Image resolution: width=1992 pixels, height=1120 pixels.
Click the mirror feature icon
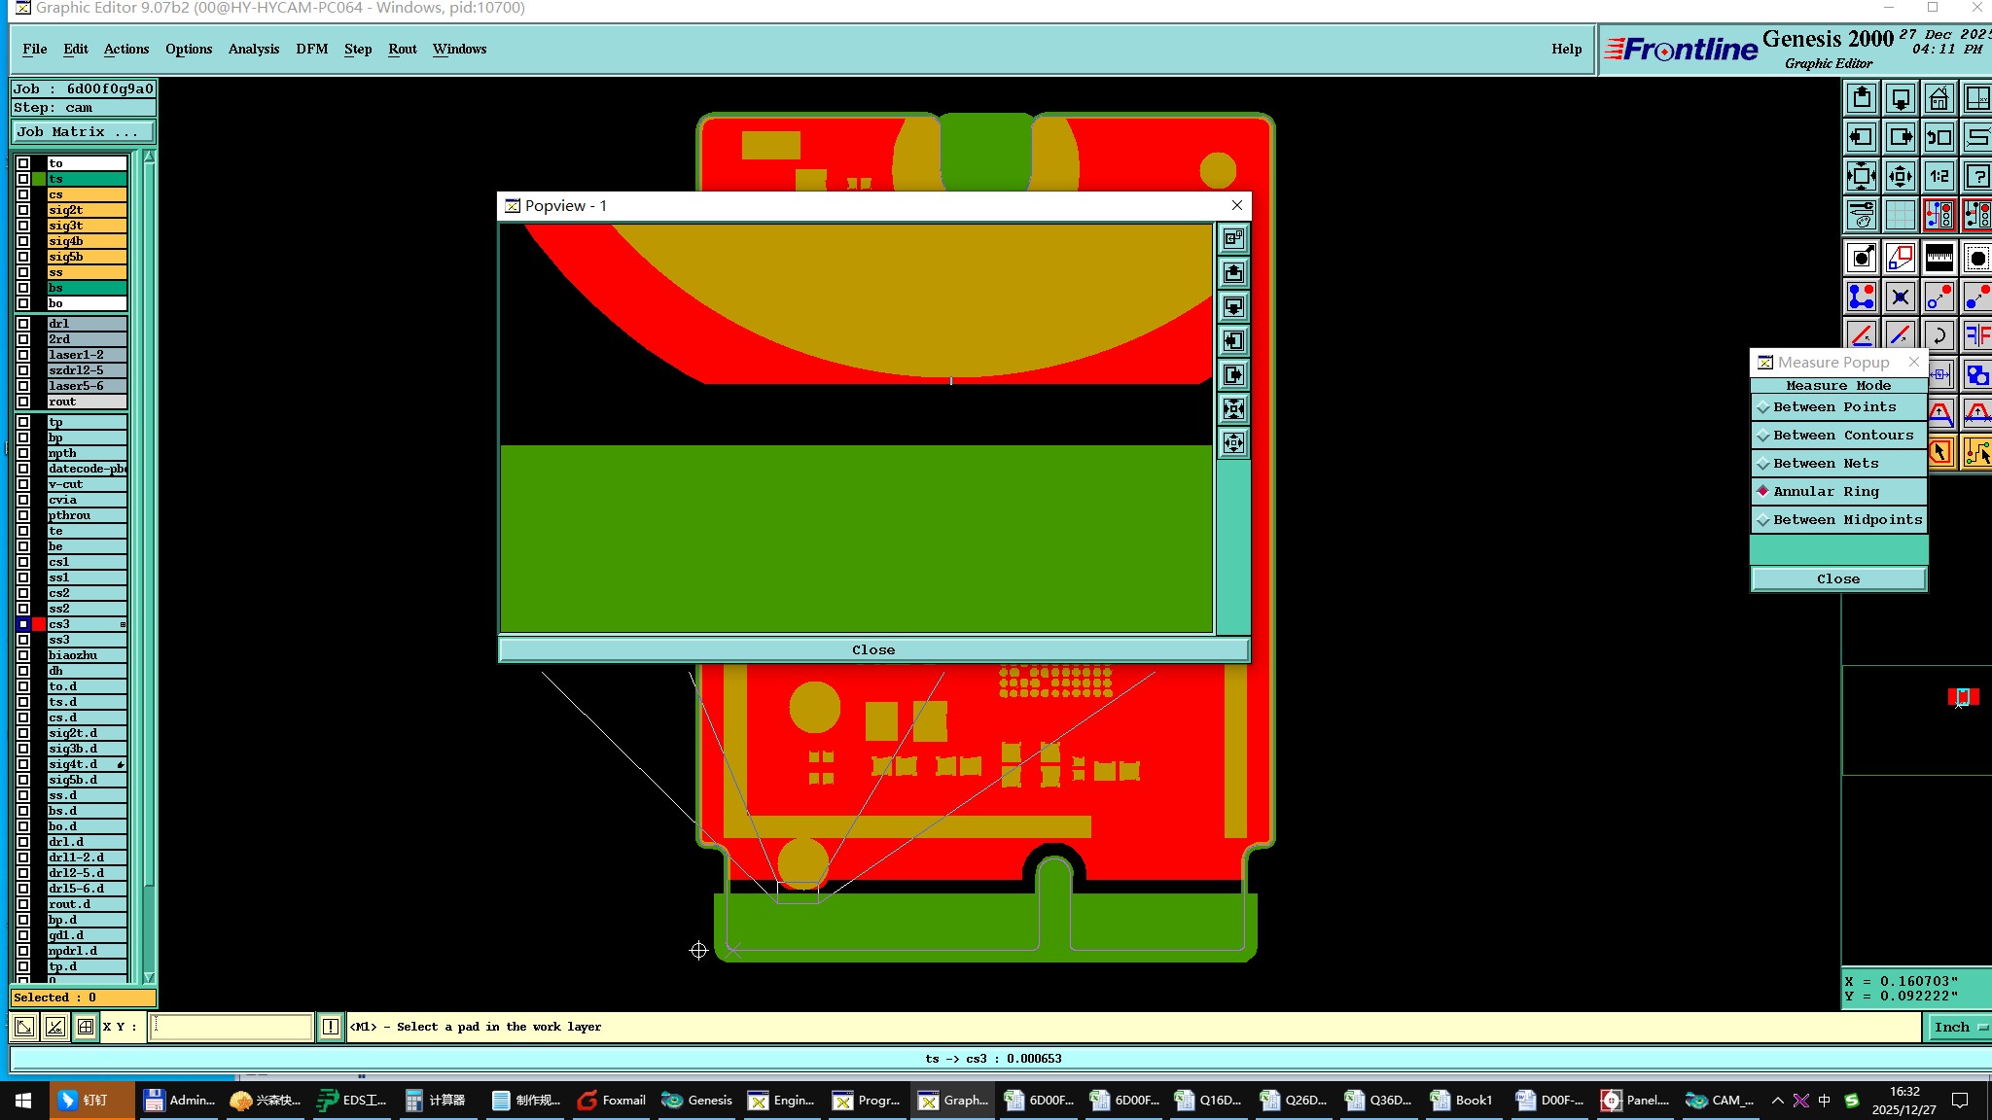1976,335
